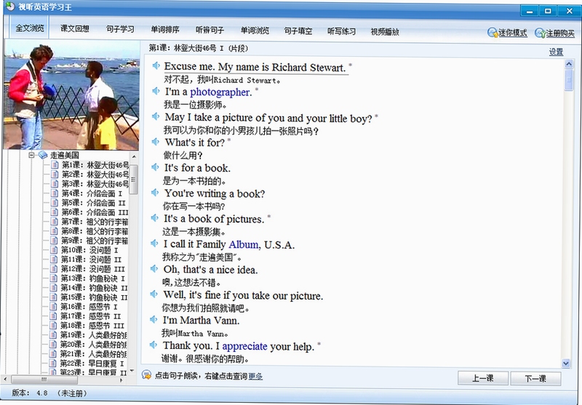Click the book icon beside 走遍美国
The height and width of the screenshot is (405, 582).
(x=43, y=155)
